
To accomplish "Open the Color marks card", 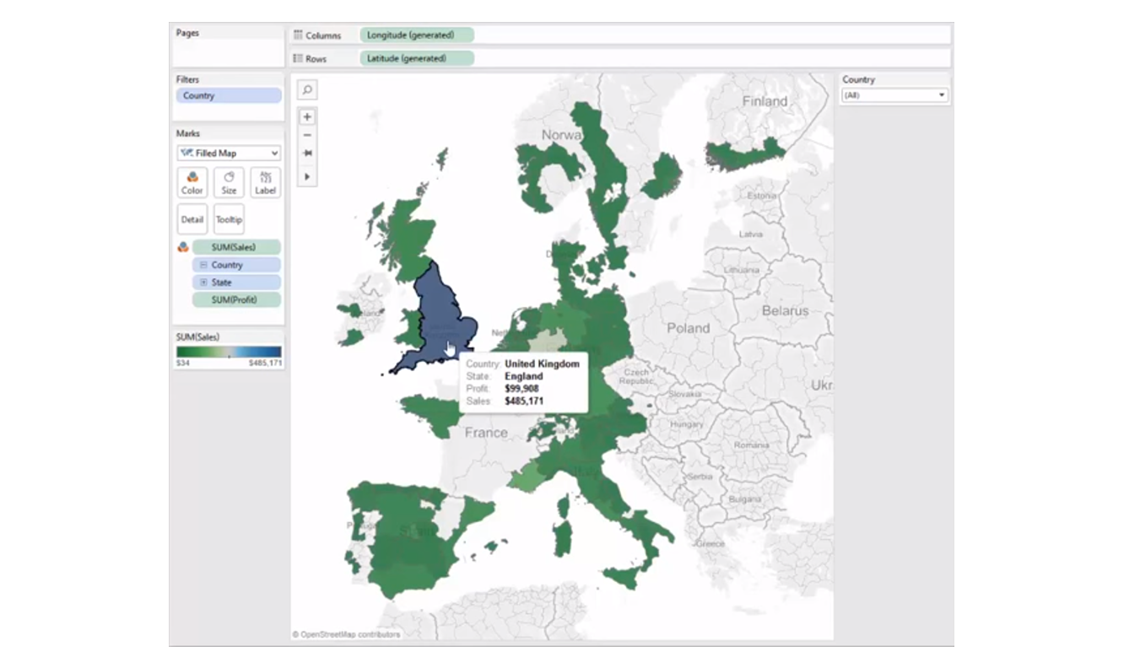I will pyautogui.click(x=192, y=182).
